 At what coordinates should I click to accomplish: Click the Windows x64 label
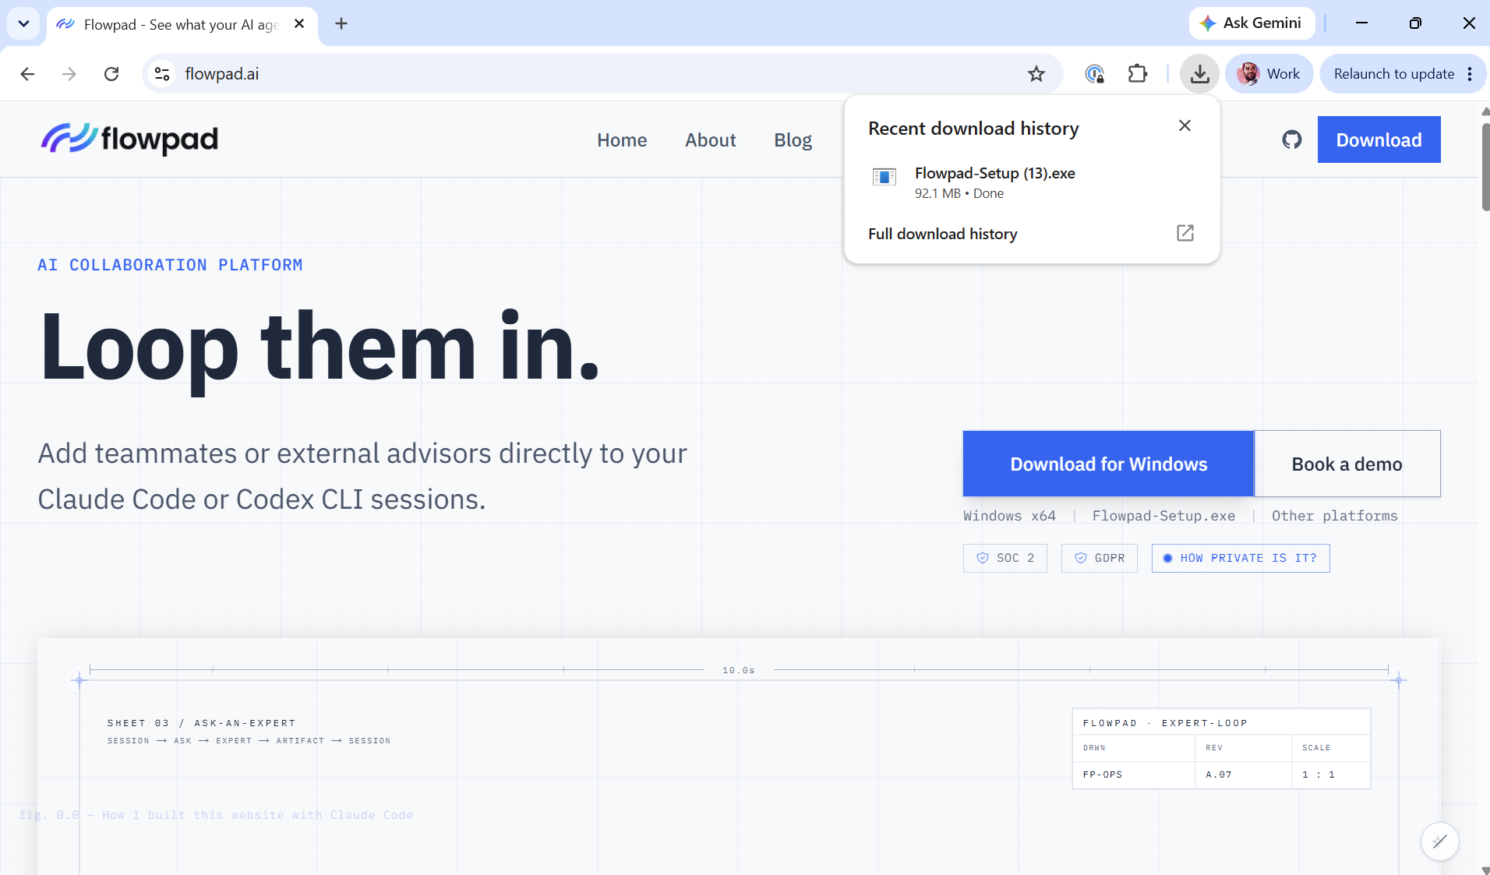1009,516
